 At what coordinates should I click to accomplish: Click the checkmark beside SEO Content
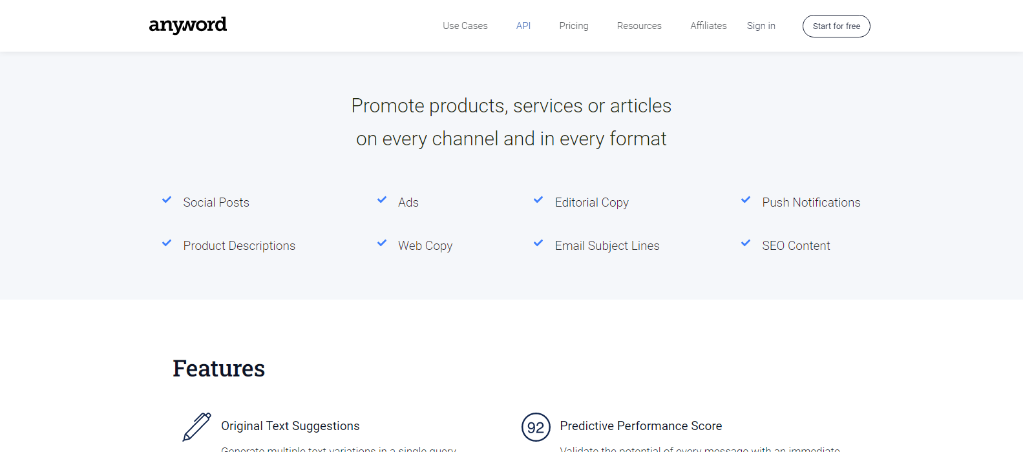coord(746,243)
